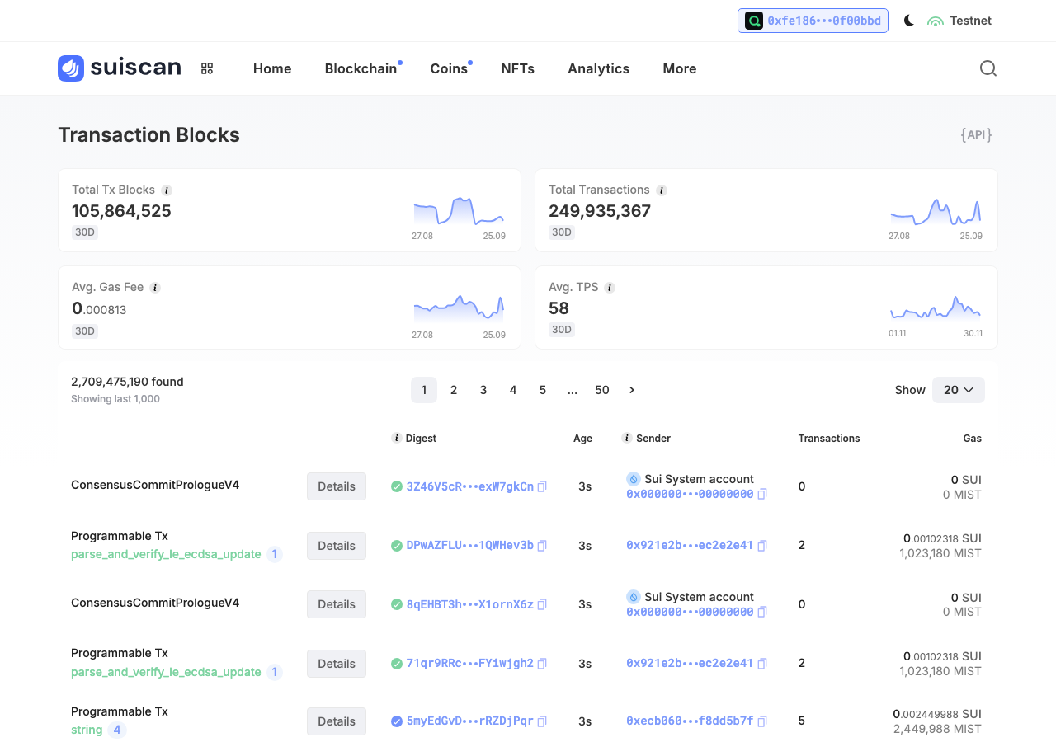Click the next page arrow
Screen dimensions: 1056x742
click(x=632, y=390)
